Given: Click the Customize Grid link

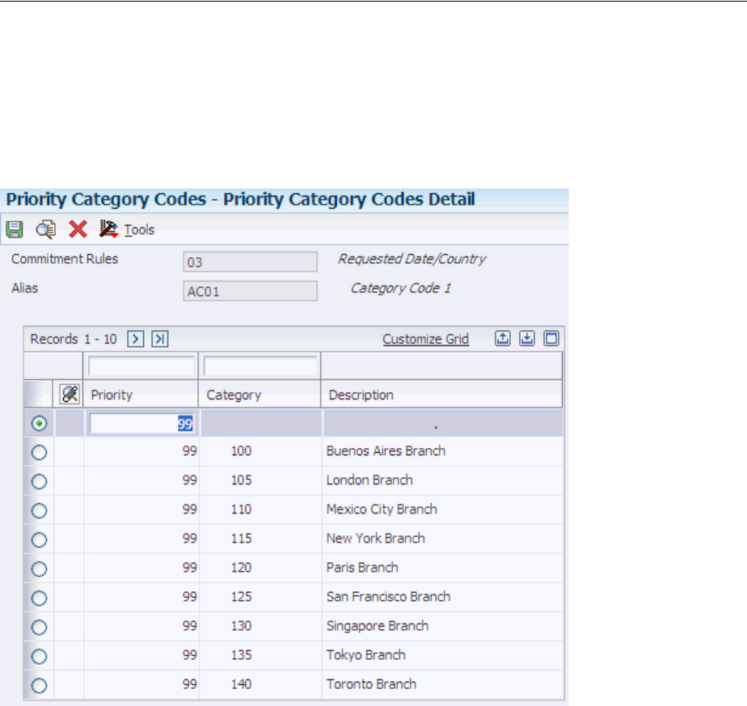Looking at the screenshot, I should click(425, 340).
